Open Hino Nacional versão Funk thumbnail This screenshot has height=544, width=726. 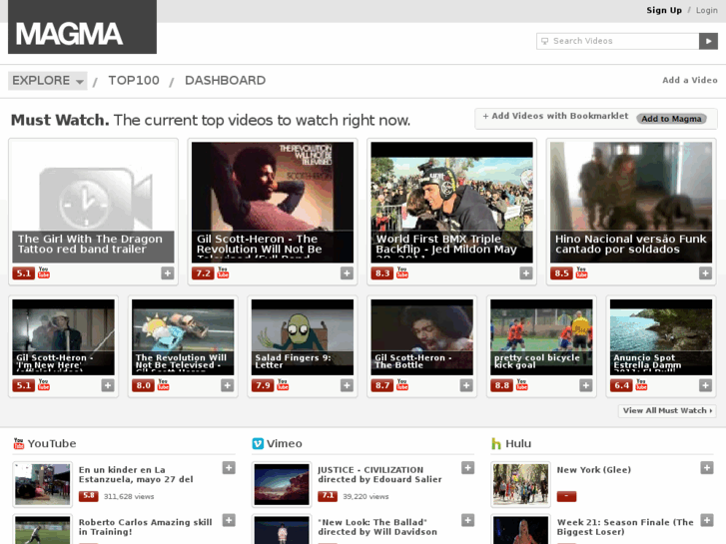(x=630, y=203)
